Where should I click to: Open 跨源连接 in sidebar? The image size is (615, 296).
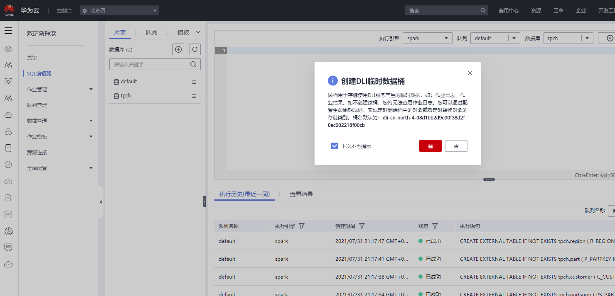[37, 153]
